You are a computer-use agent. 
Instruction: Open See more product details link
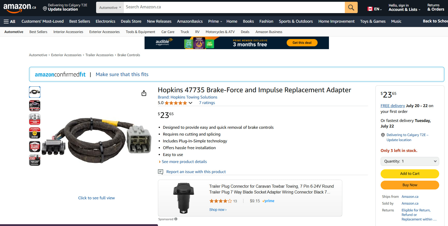(x=184, y=162)
